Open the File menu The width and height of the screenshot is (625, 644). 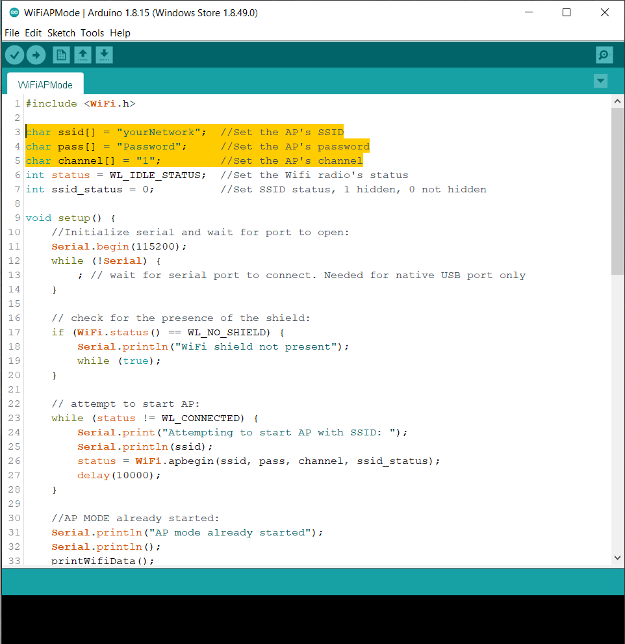point(12,33)
